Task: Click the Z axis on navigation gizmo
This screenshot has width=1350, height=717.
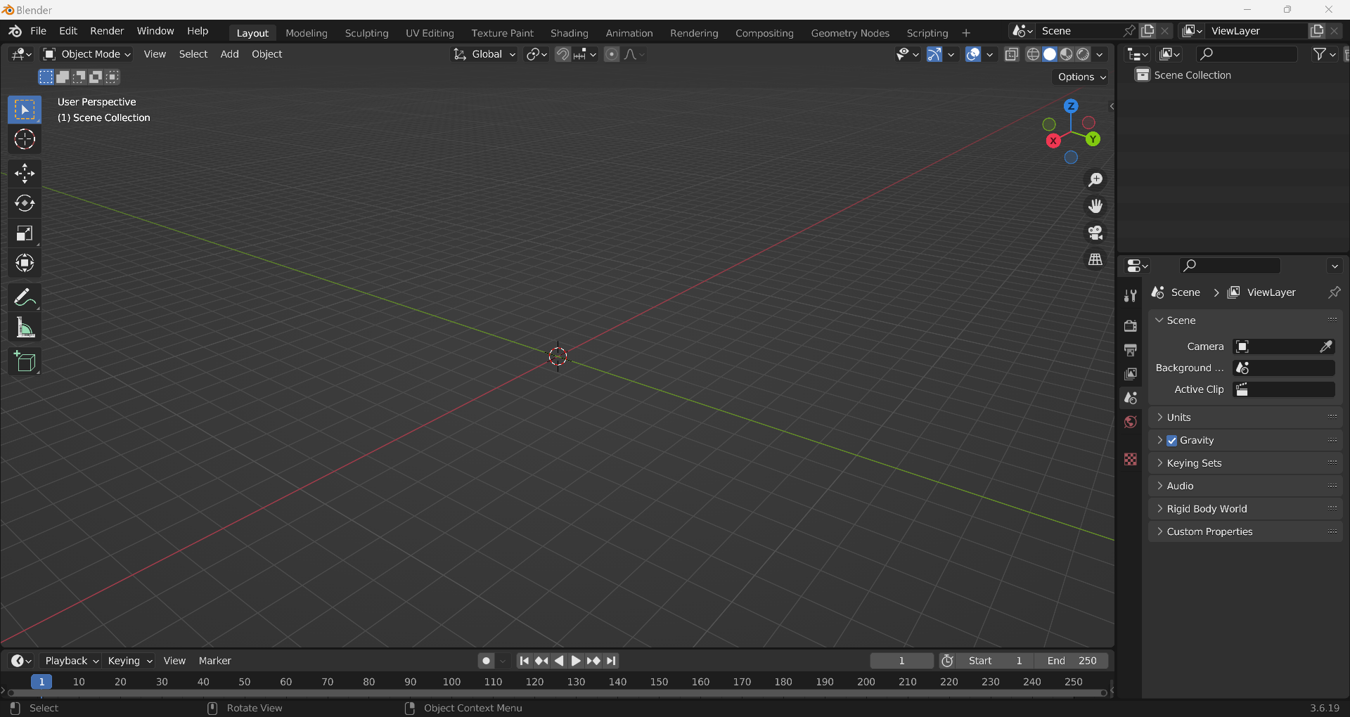Action: pos(1071,106)
